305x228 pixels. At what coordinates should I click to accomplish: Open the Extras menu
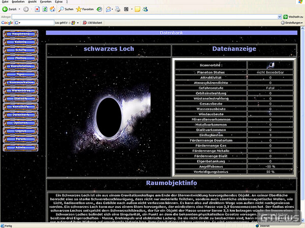[59, 2]
